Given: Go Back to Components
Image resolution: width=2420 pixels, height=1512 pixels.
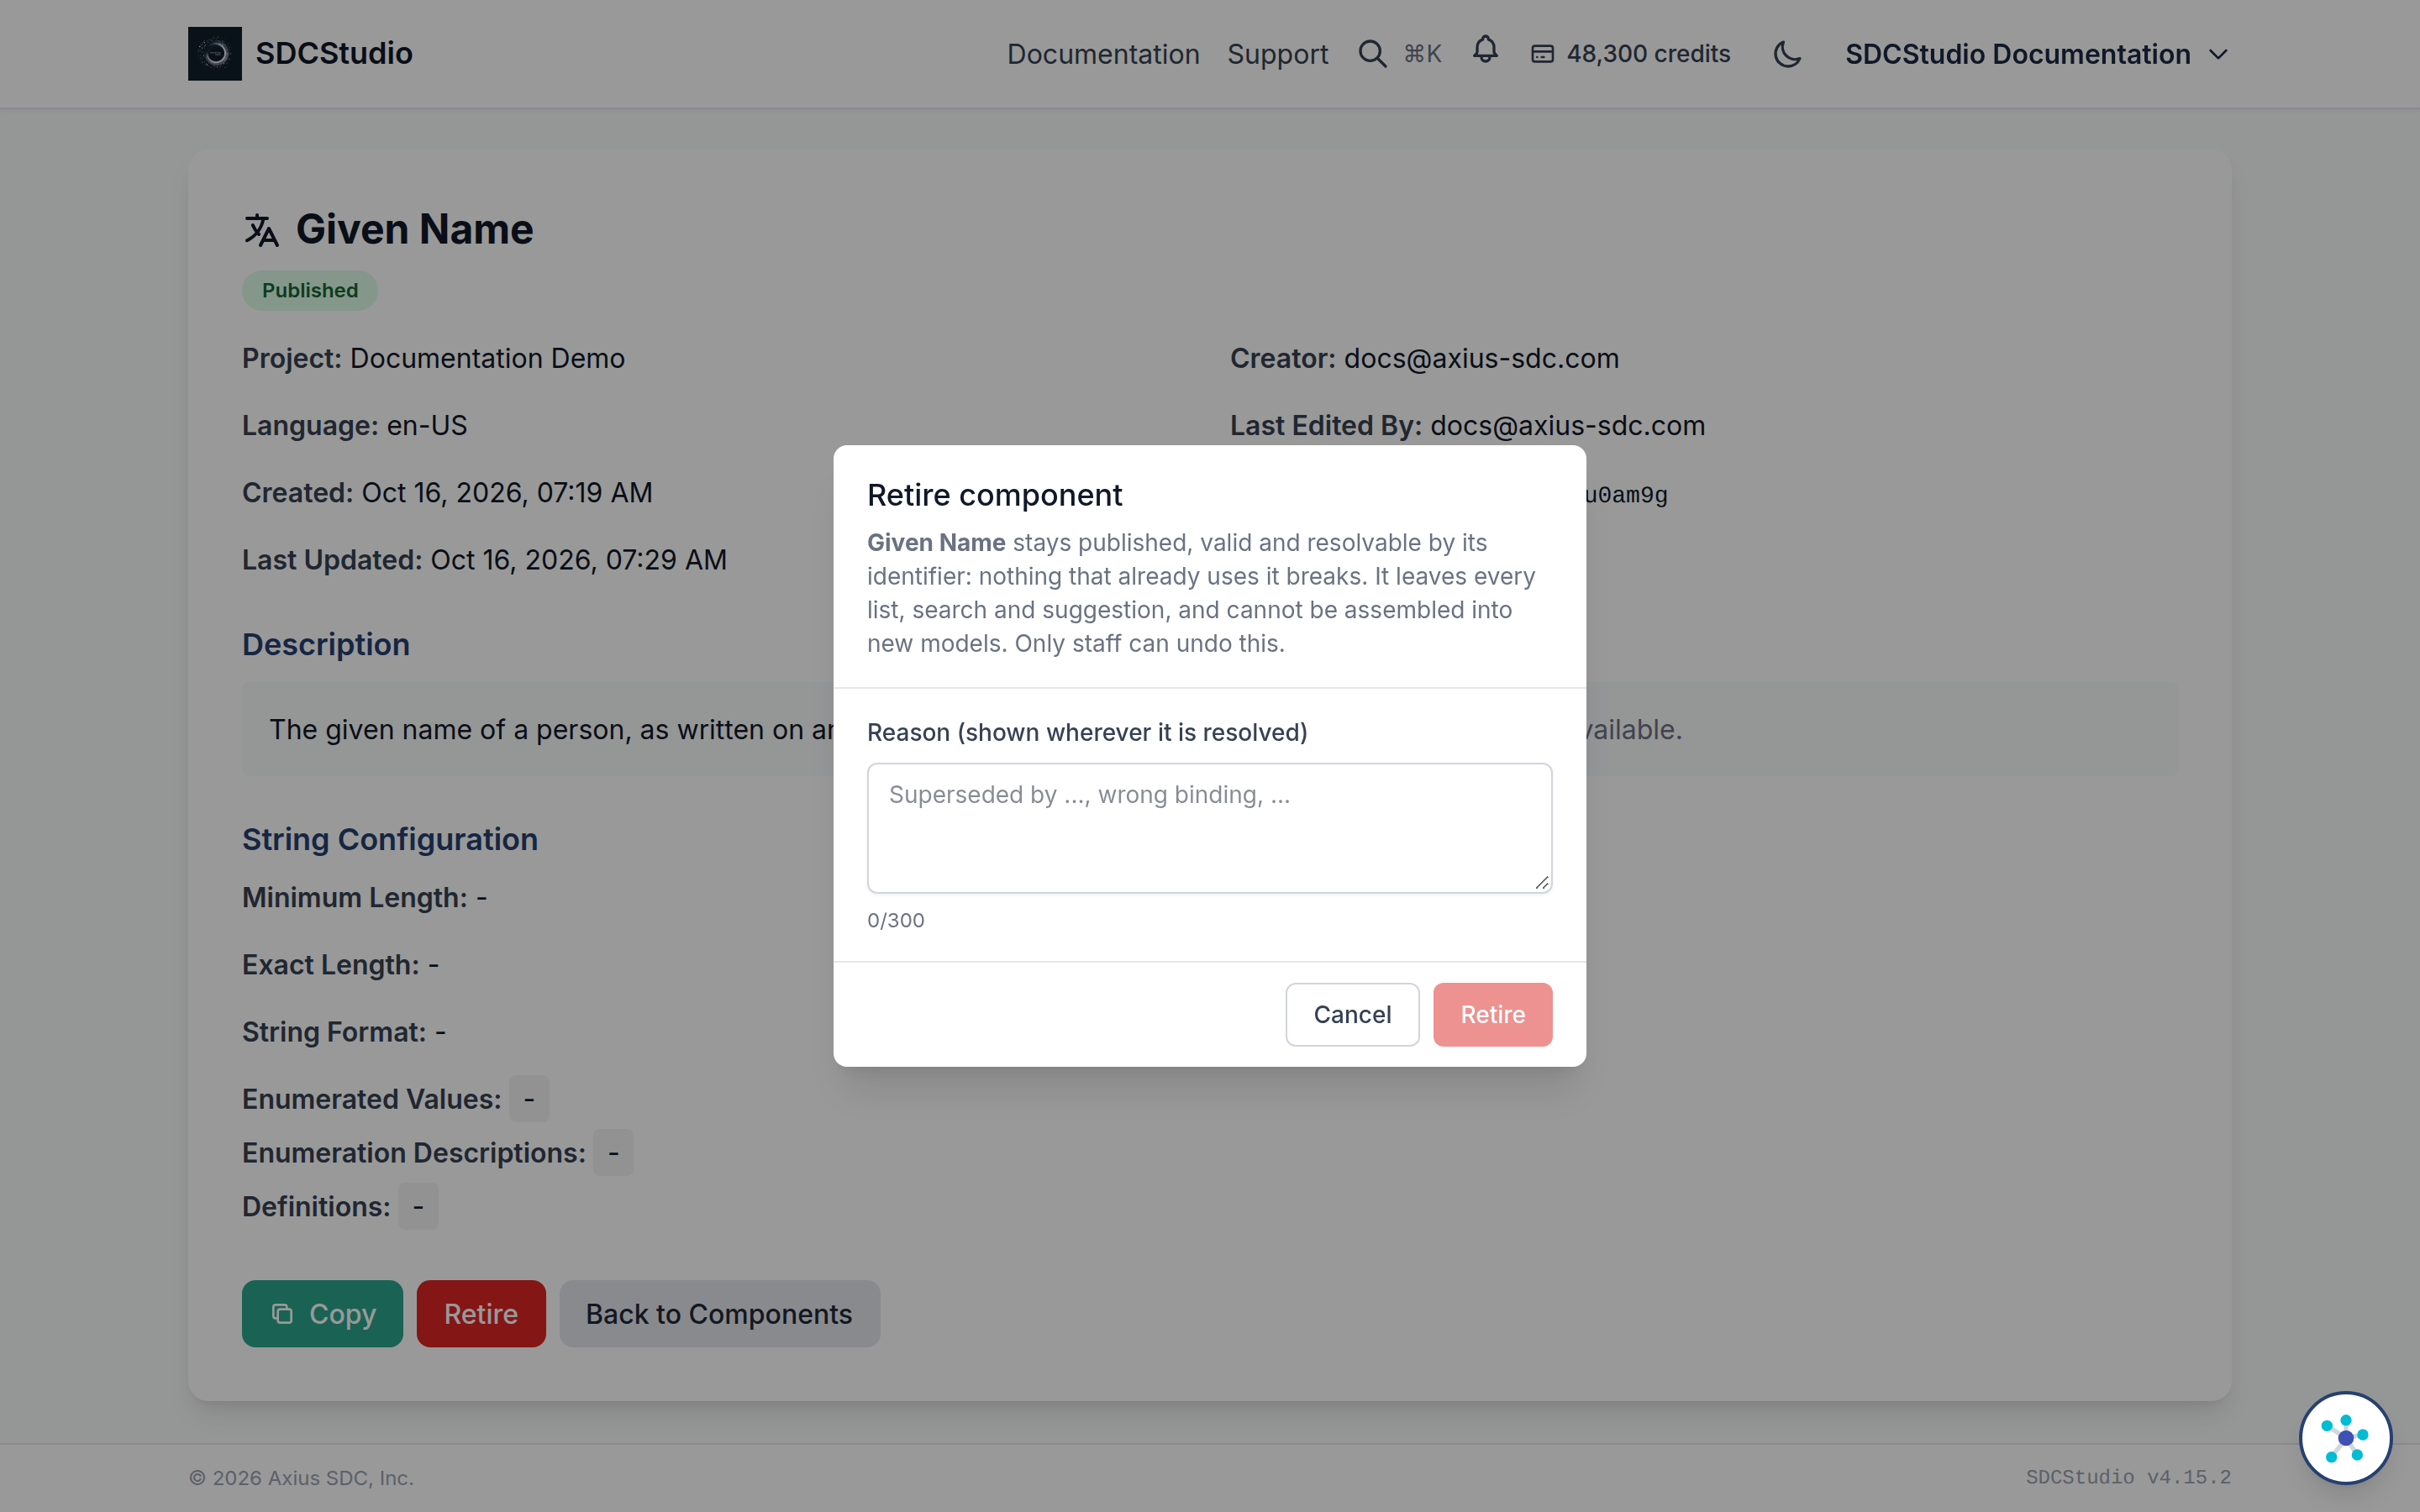Looking at the screenshot, I should point(719,1313).
